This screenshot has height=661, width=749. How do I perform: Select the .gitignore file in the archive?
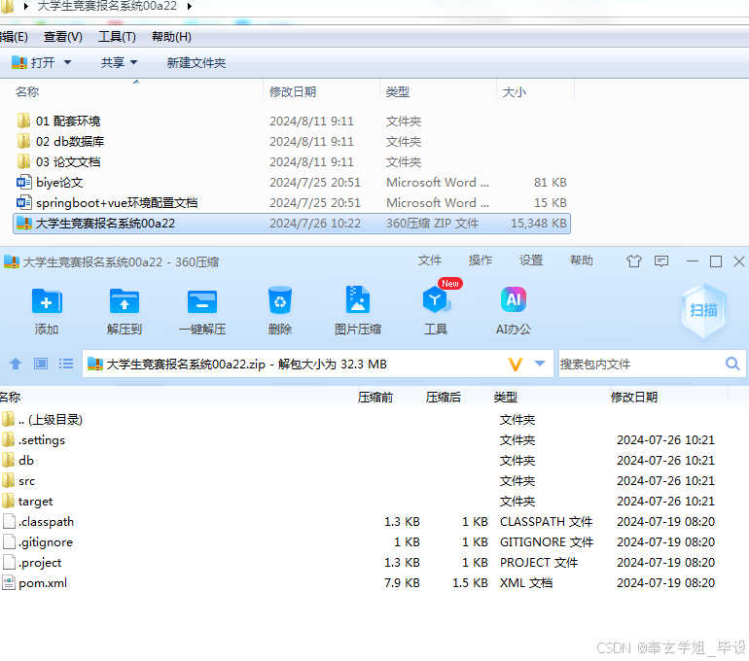(x=38, y=542)
